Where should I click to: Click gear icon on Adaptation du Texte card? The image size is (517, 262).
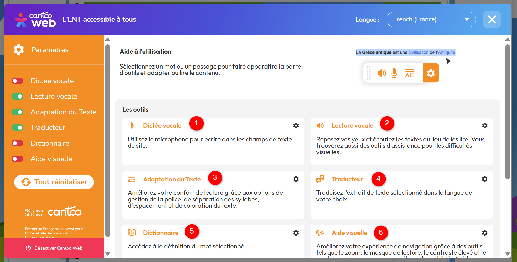click(x=296, y=179)
